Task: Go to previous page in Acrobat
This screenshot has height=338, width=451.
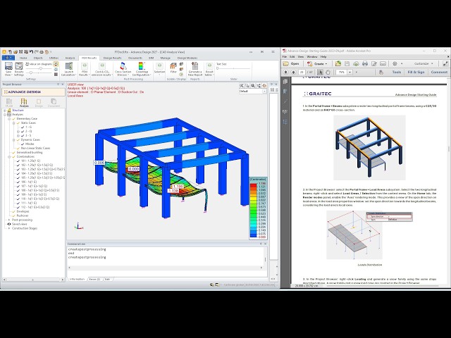Action: 285,72
